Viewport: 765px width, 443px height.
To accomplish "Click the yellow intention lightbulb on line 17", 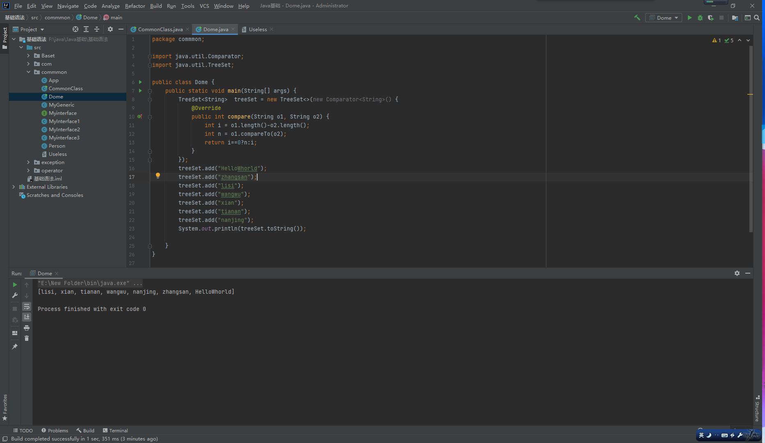I will pos(158,176).
